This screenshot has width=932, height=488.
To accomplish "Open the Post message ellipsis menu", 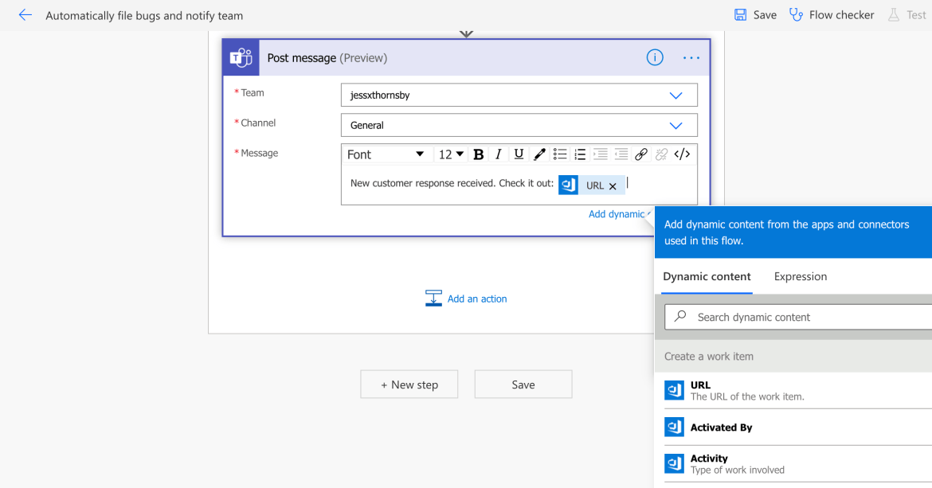I will point(691,57).
